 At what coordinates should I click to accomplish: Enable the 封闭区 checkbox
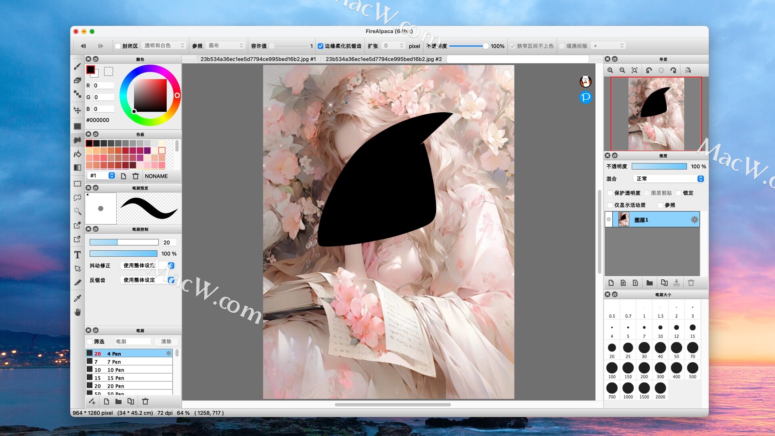[118, 46]
